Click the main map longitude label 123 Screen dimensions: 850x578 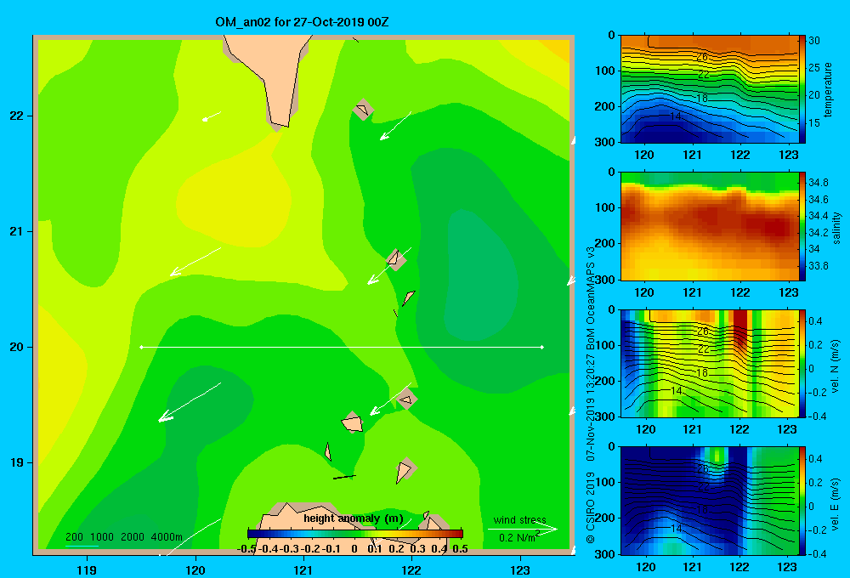[x=520, y=570]
